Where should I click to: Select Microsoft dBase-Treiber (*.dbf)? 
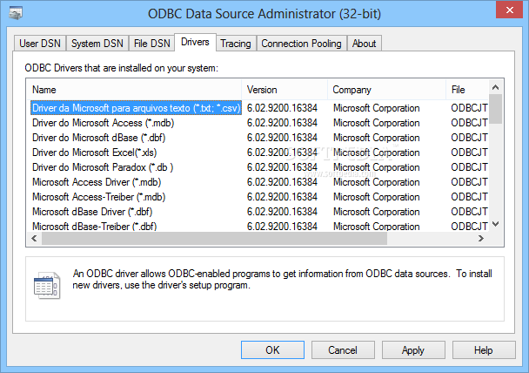[95, 227]
